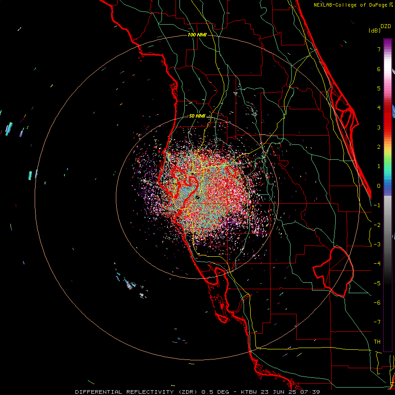Click the "100 NMI" range ring label
The image size is (395, 395).
pos(197,35)
